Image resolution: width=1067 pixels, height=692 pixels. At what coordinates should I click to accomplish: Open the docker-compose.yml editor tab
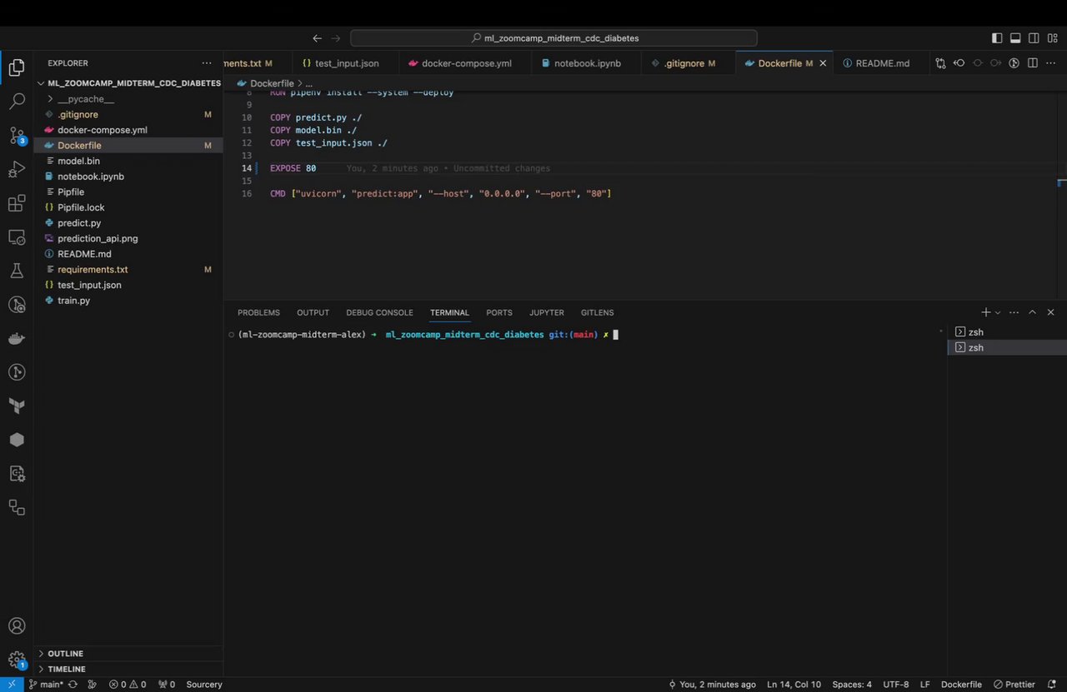click(464, 63)
